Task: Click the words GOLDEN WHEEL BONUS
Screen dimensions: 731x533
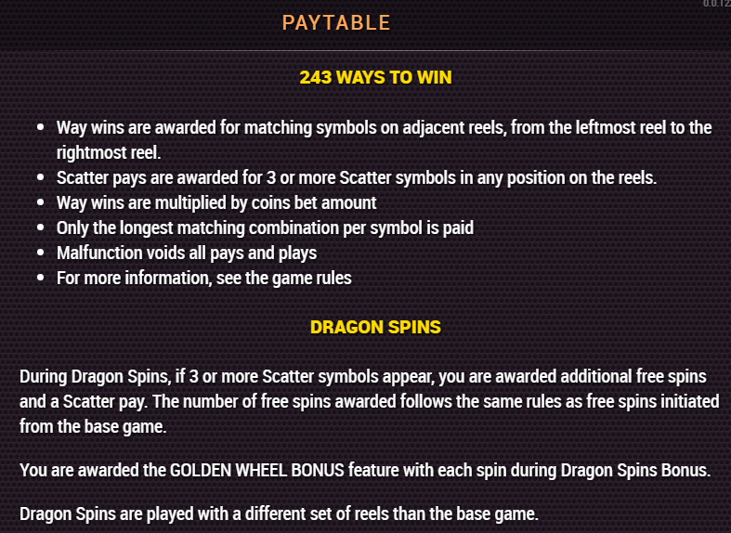Action: (257, 470)
